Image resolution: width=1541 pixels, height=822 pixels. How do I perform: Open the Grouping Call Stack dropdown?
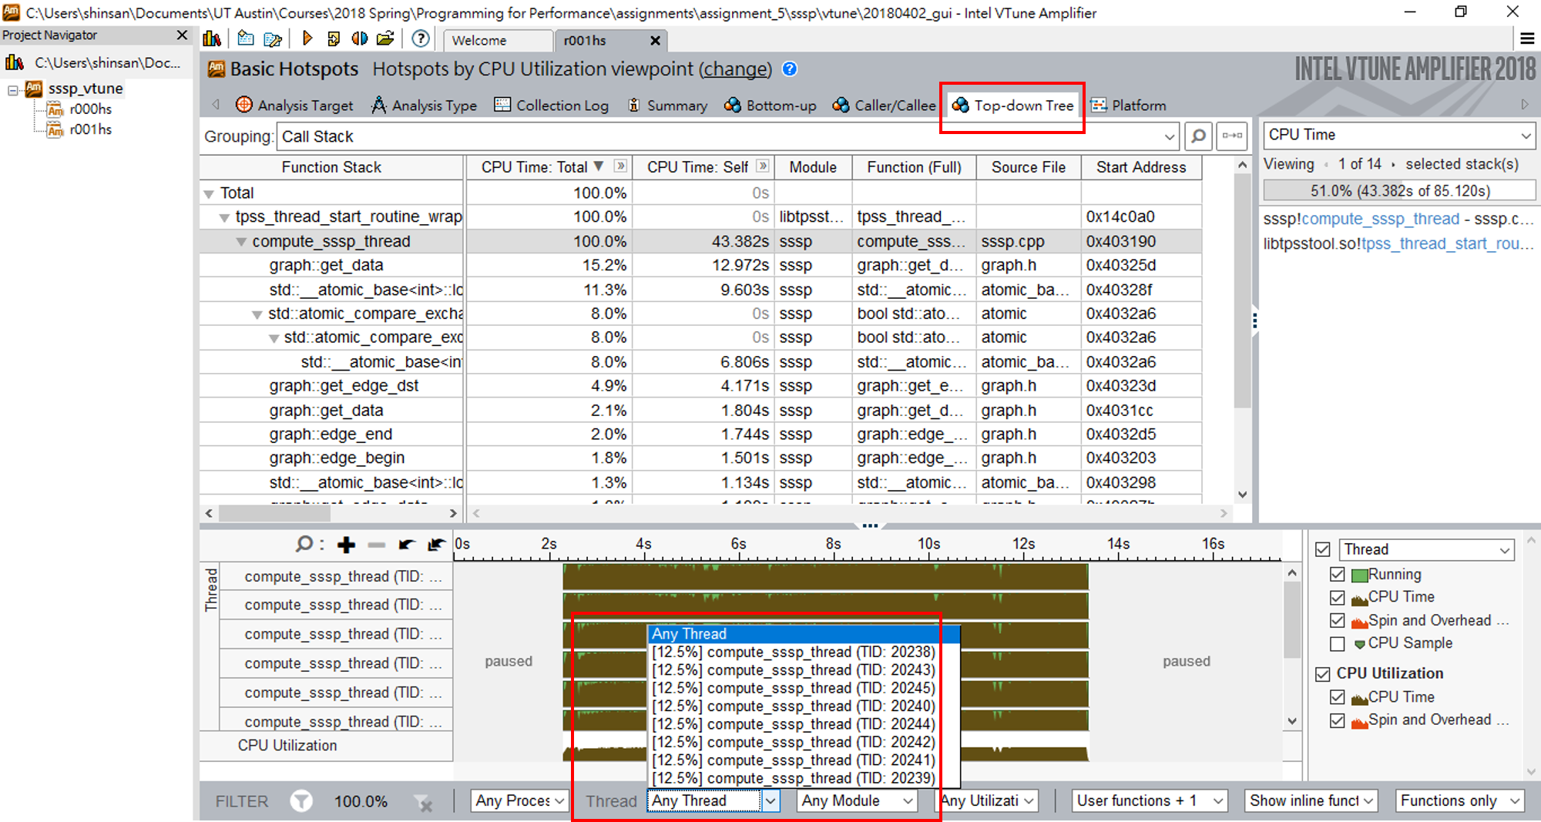coord(727,136)
